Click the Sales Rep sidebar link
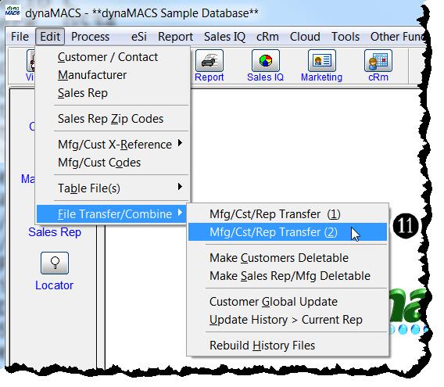Image resolution: width=444 pixels, height=387 pixels. 55,232
